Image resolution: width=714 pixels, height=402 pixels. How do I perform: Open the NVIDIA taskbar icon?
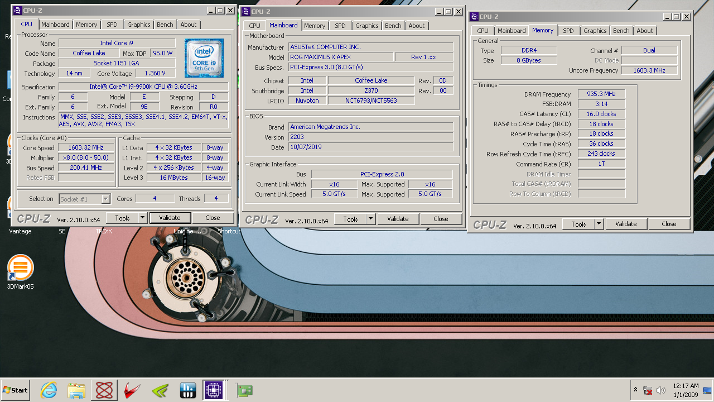pos(160,390)
